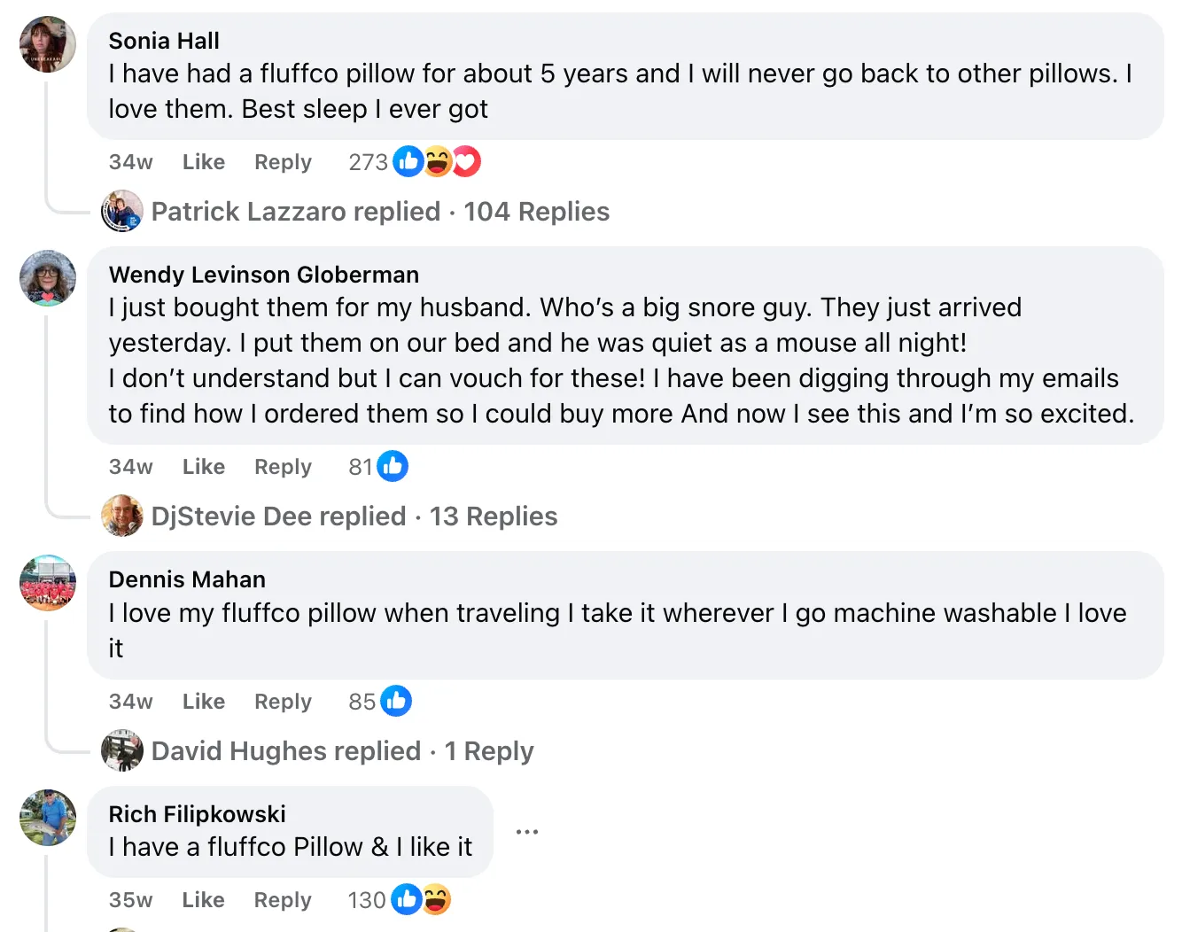Image resolution: width=1182 pixels, height=932 pixels.
Task: Like Rich Filipkowski's comment
Action: 203,900
